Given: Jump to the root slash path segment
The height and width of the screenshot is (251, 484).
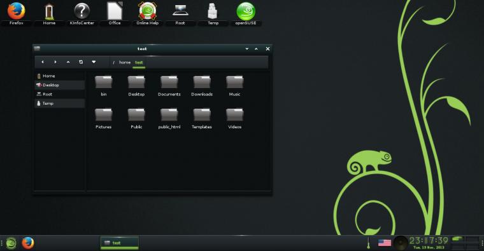Looking at the screenshot, I should point(113,62).
